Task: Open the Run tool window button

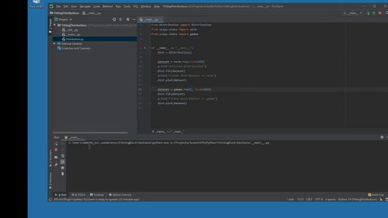Action: [61, 195]
